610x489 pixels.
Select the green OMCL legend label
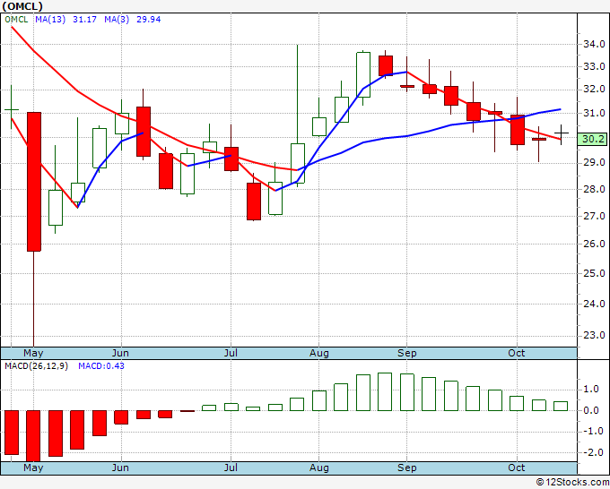coord(16,20)
